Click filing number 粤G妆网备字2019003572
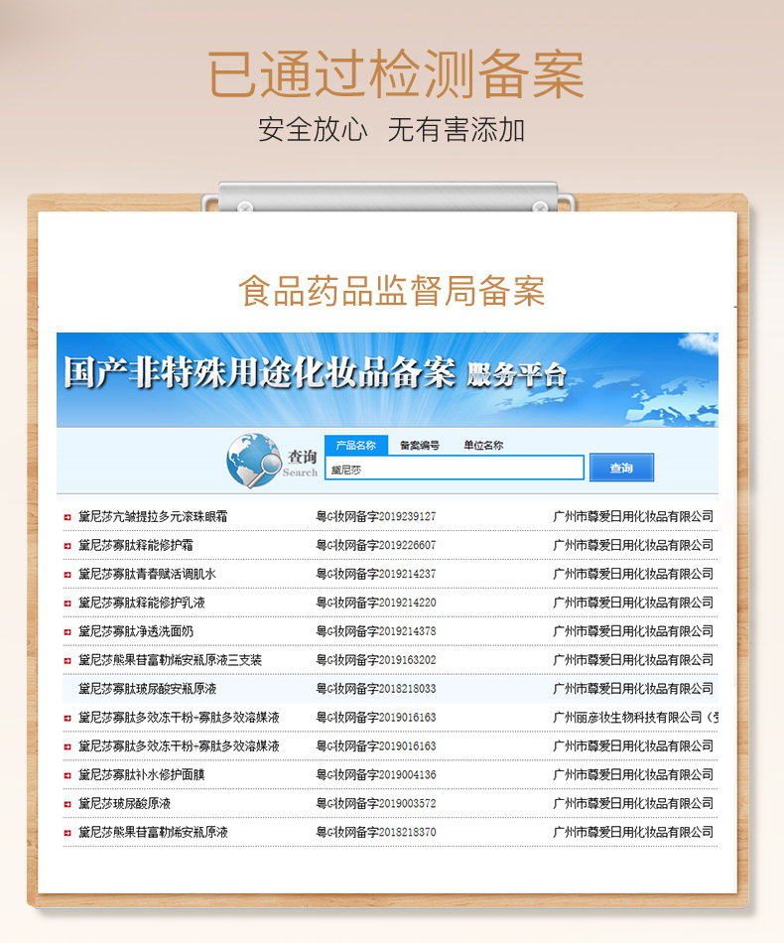Viewport: 784px width, 943px height. (376, 803)
